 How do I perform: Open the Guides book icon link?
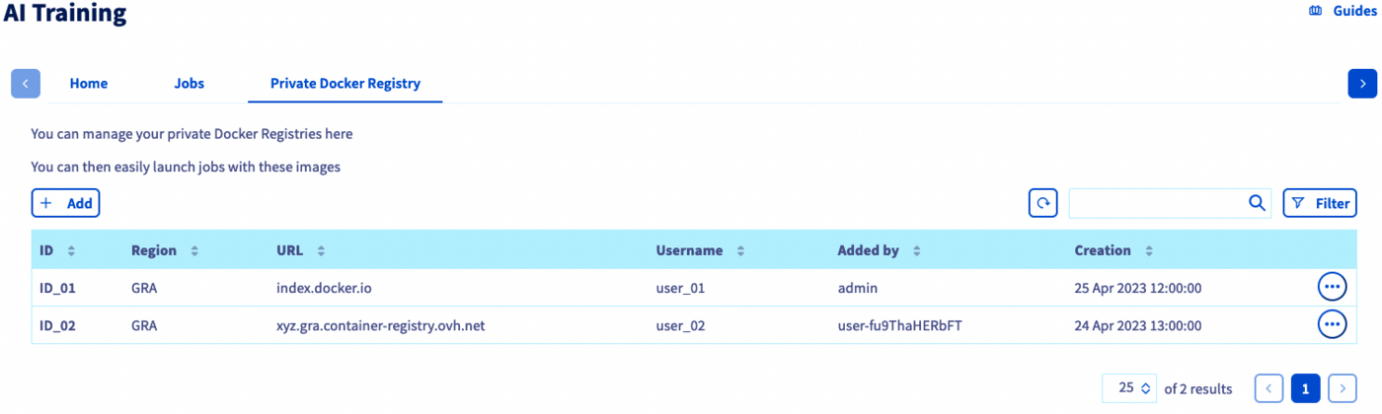click(1315, 11)
